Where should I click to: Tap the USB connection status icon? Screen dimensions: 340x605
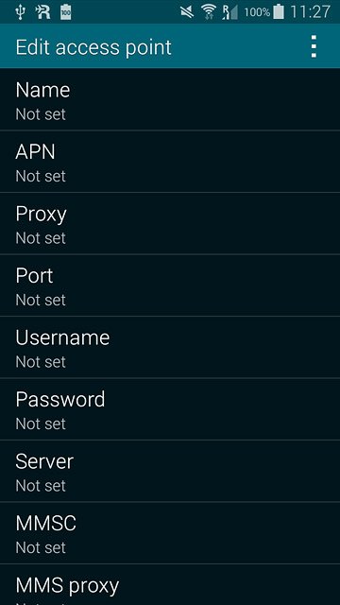point(20,12)
